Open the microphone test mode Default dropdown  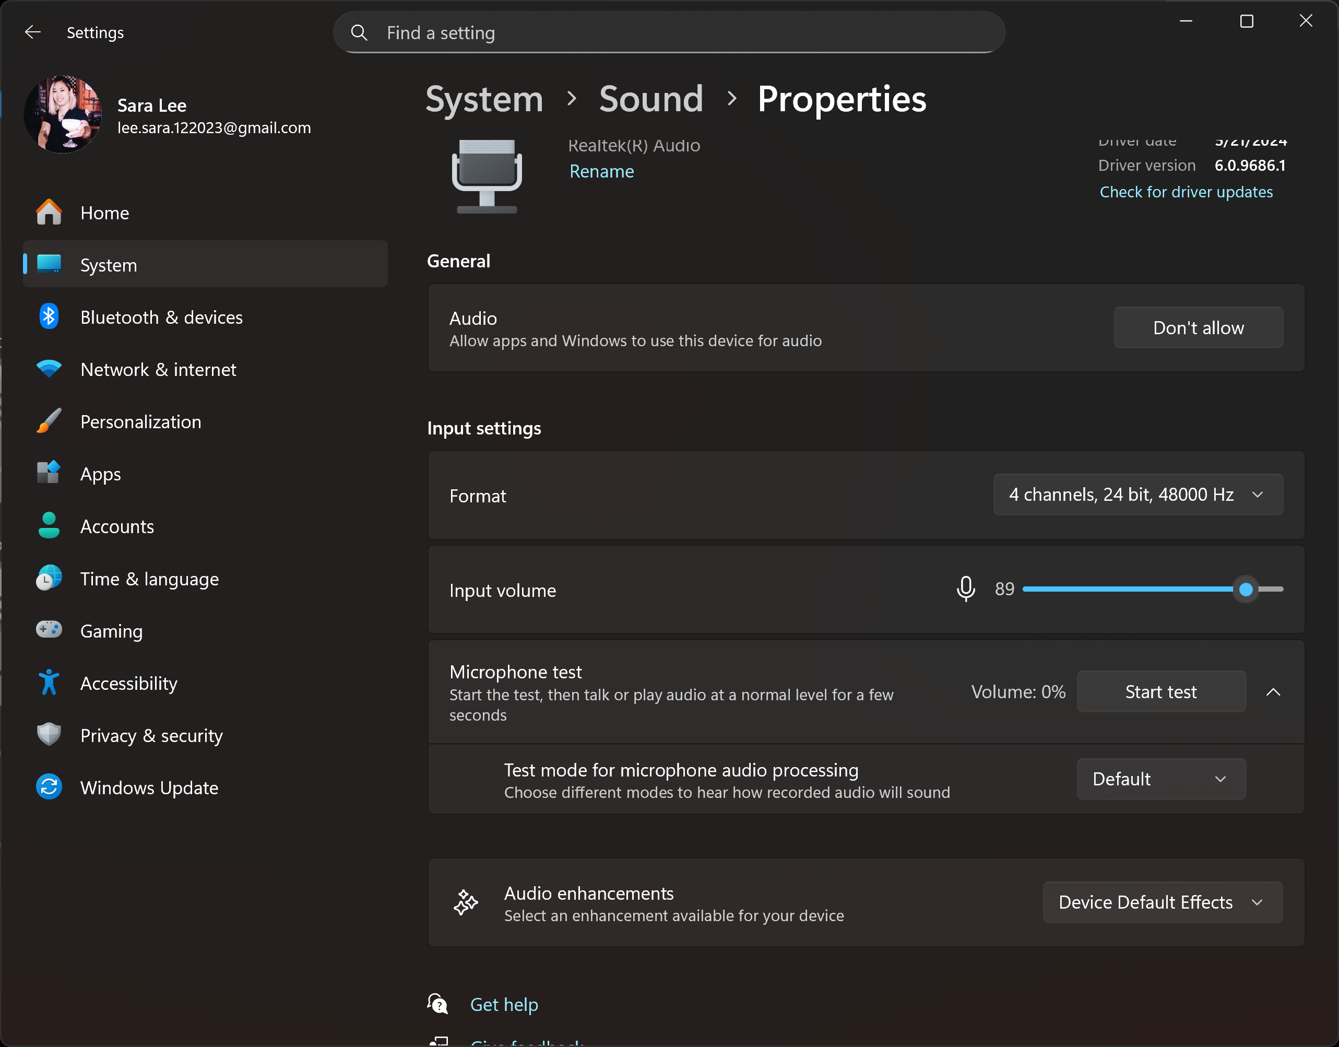click(1160, 779)
